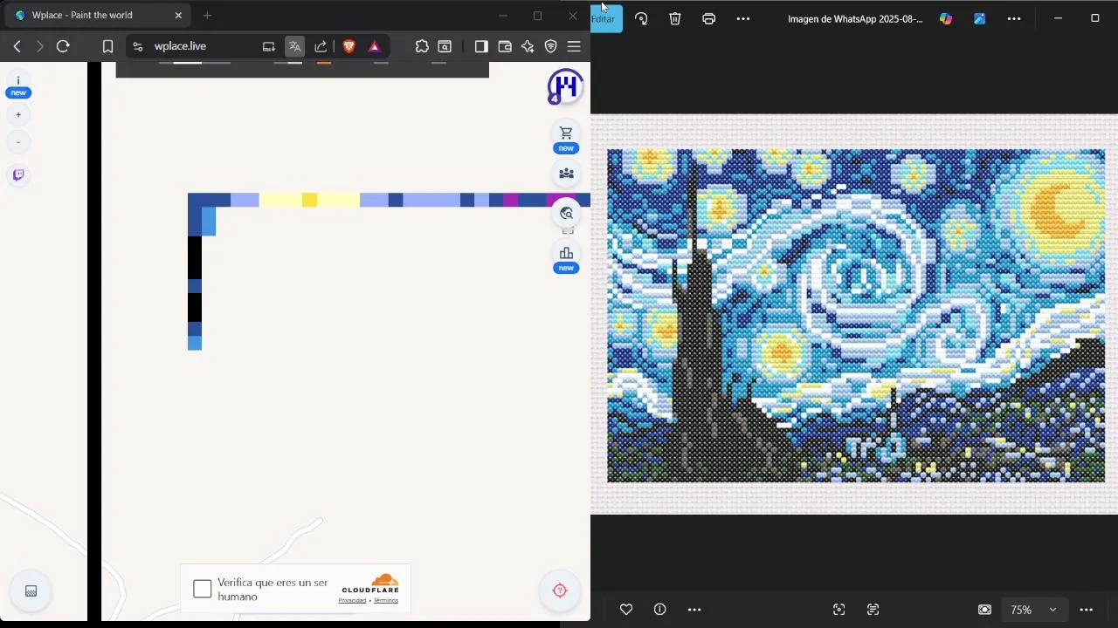Rotate the image in Photos
1118x628 pixels.
point(641,18)
